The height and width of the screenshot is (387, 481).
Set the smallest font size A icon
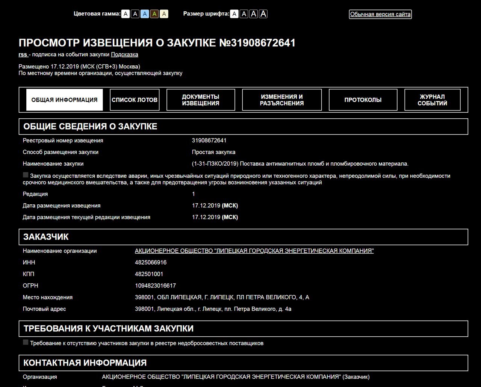(234, 14)
